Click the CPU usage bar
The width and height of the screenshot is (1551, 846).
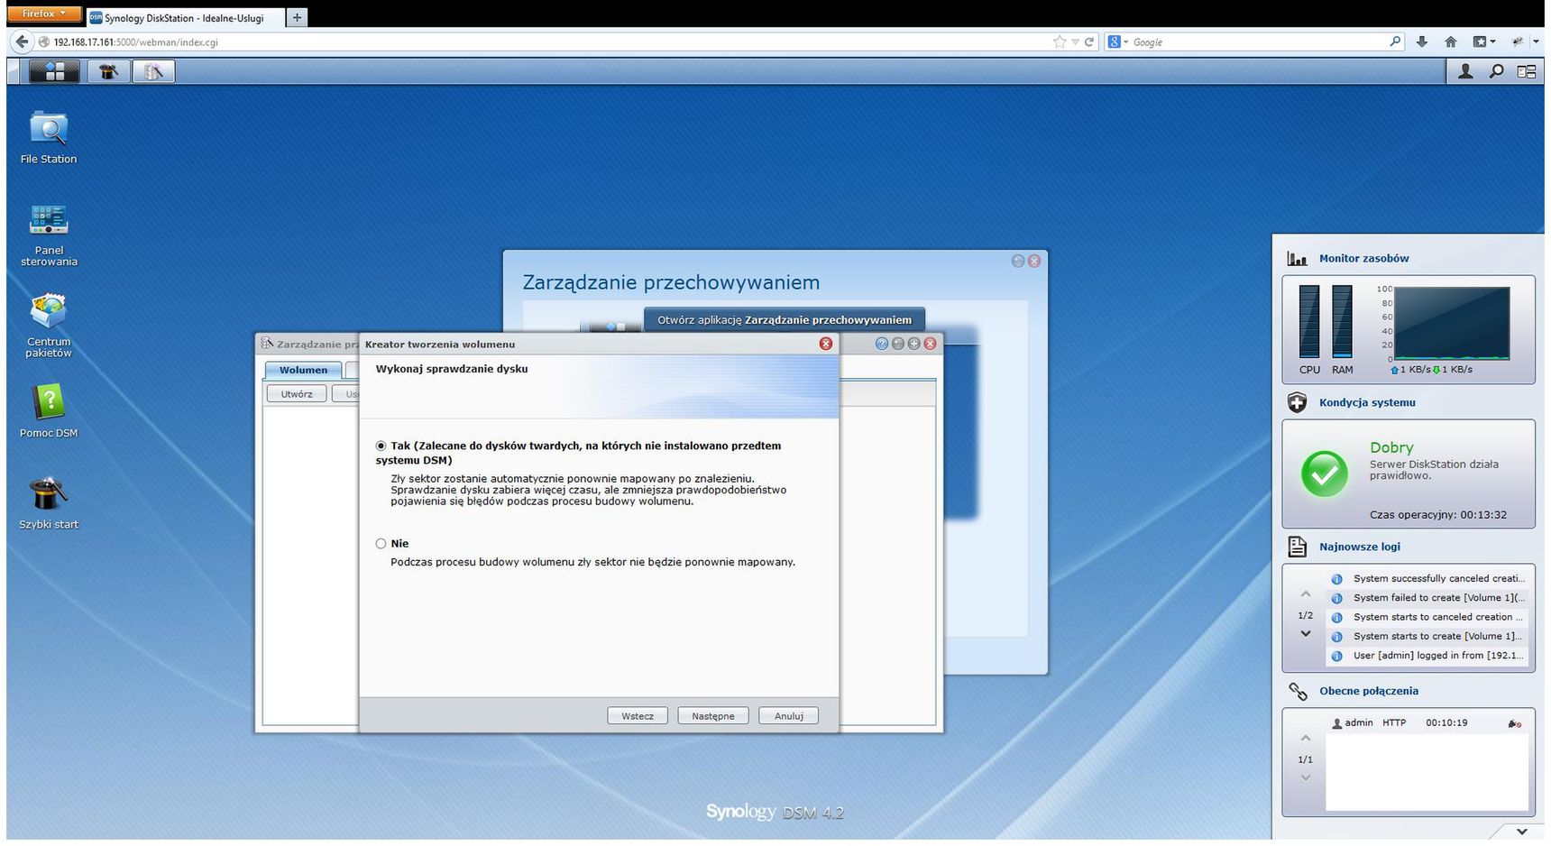[x=1309, y=321]
